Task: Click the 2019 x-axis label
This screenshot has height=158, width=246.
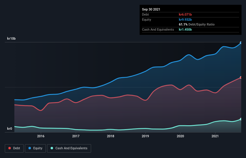Action: [145, 136]
